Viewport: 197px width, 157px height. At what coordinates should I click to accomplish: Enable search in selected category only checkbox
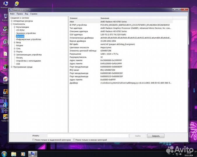[x=34, y=140]
